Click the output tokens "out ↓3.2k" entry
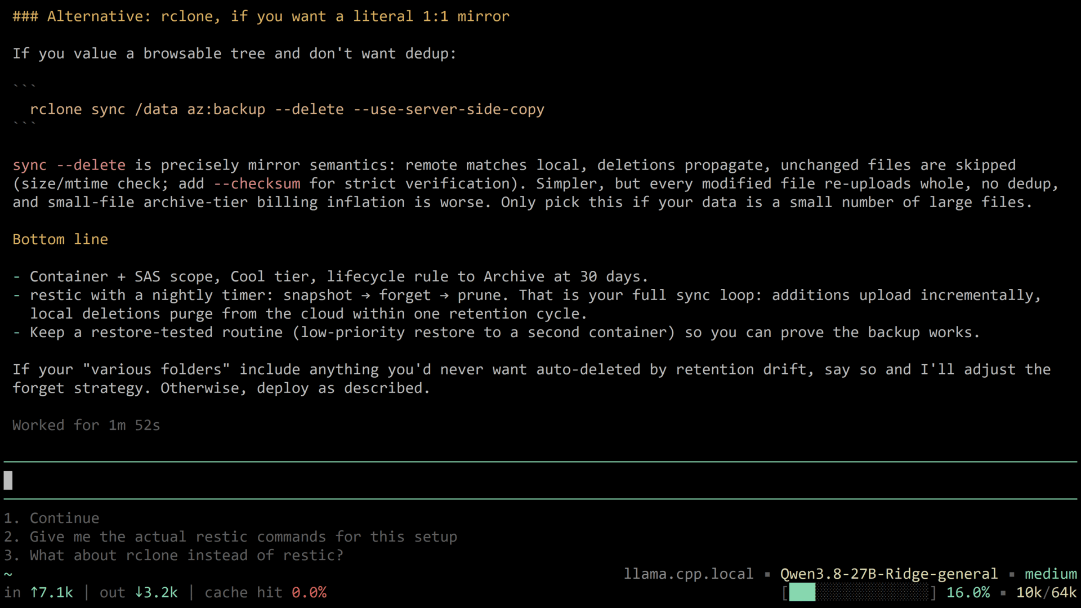This screenshot has width=1081, height=608. (139, 592)
